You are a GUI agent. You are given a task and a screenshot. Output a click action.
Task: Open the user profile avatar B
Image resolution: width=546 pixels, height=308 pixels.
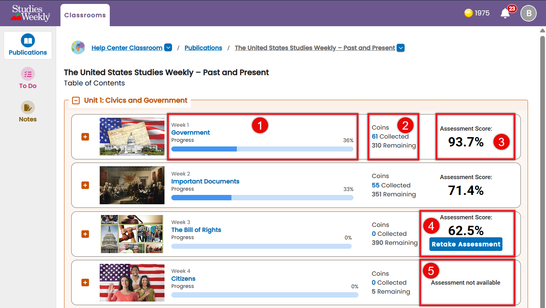[528, 13]
